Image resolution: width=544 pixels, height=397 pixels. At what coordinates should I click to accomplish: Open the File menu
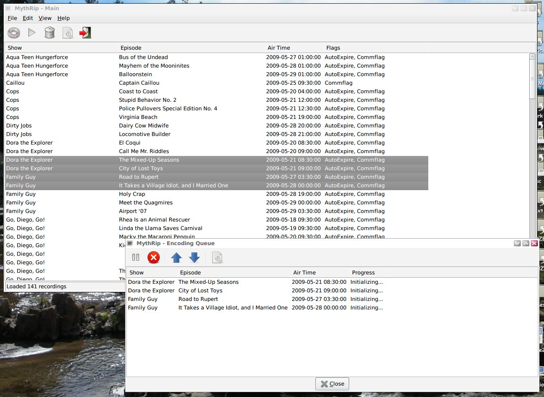click(x=12, y=18)
